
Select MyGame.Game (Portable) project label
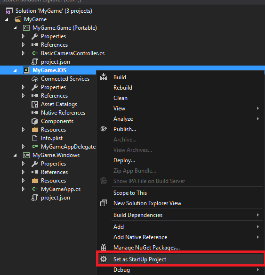[65, 28]
